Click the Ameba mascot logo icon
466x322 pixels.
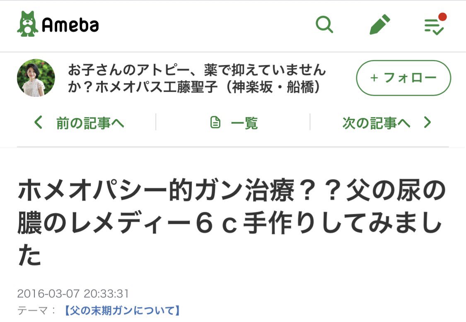27,24
